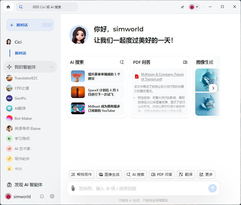This screenshot has width=241, height=205.
Task: Open the 更多 skills menu
Action: [x=206, y=174]
